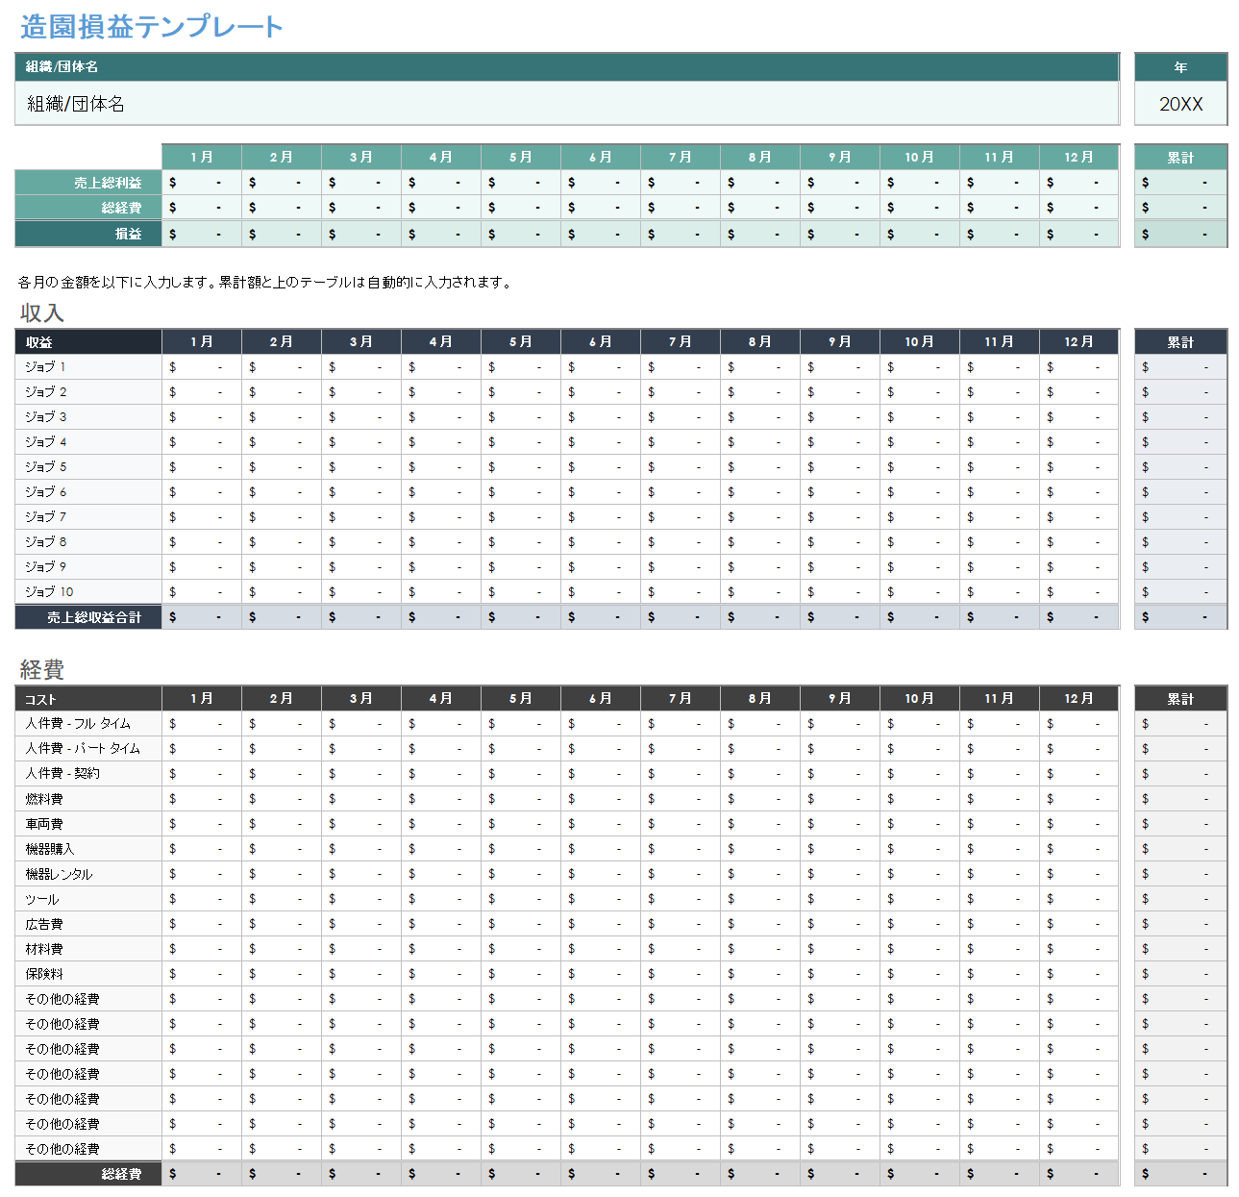The width and height of the screenshot is (1239, 1197).
Task: Select the ジョブ 3 cell in the 累計 column
Action: (1180, 417)
